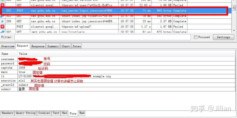237x118 pixels.
Task: Click inside the Filter input field
Action: [x=103, y=37]
